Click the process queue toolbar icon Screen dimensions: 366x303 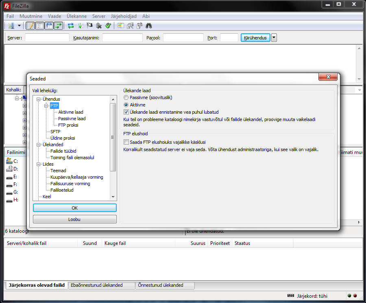(80, 26)
